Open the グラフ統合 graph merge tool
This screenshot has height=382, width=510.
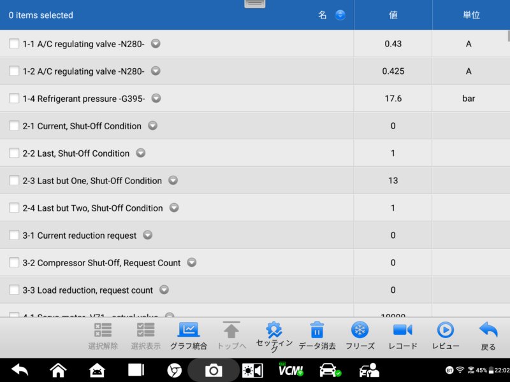(x=188, y=336)
